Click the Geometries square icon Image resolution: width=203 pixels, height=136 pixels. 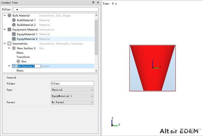point(9,43)
